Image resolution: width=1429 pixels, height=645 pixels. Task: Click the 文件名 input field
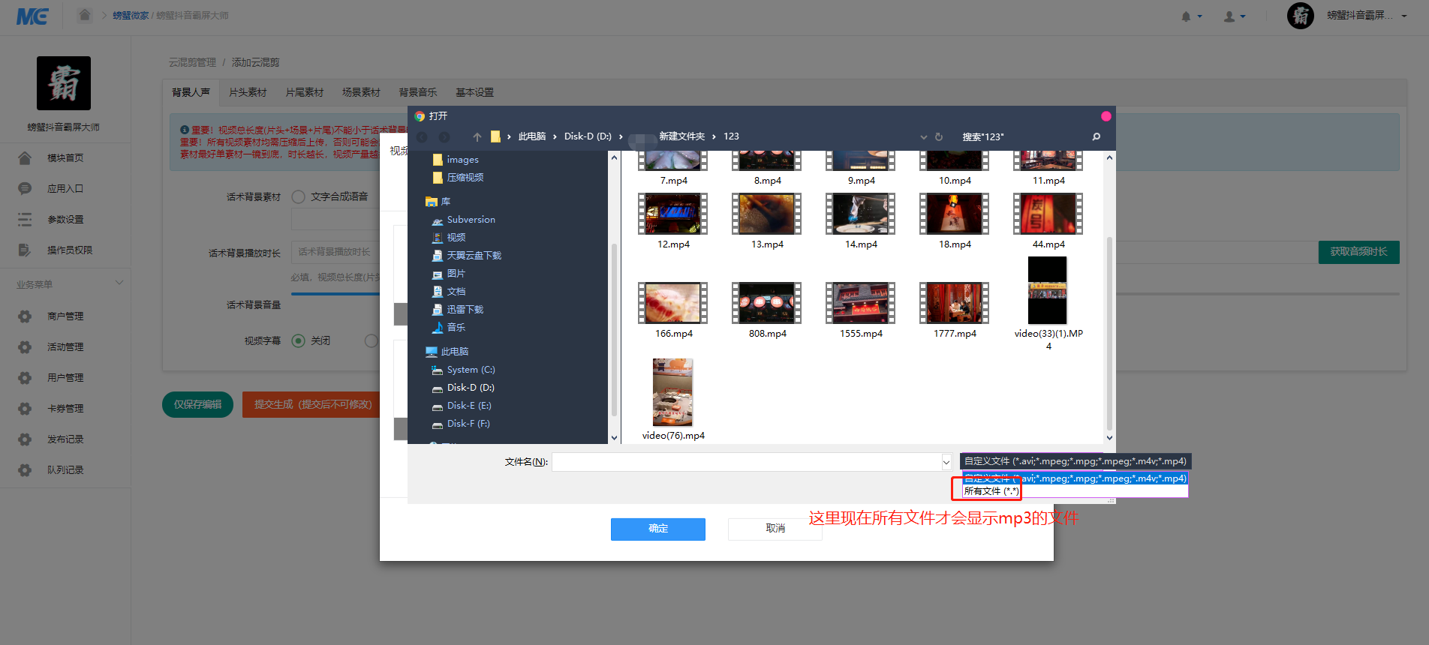point(747,462)
